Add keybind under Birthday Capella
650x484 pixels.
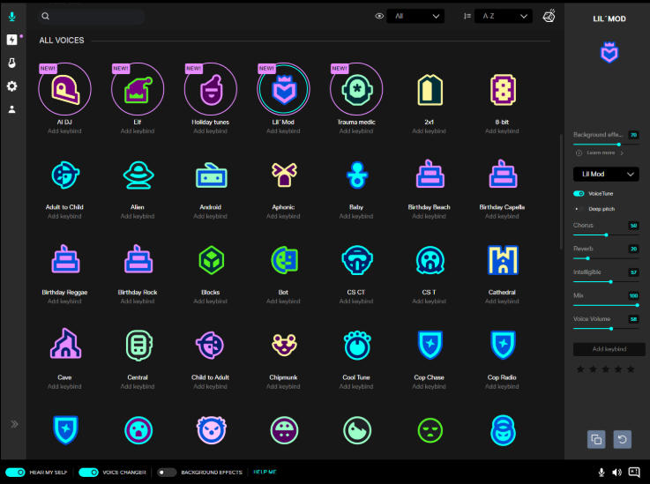502,216
